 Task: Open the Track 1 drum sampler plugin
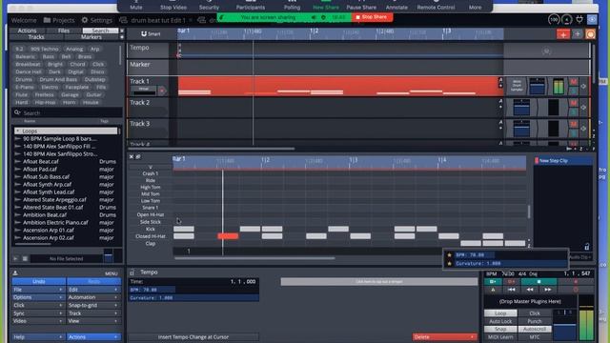click(x=517, y=86)
